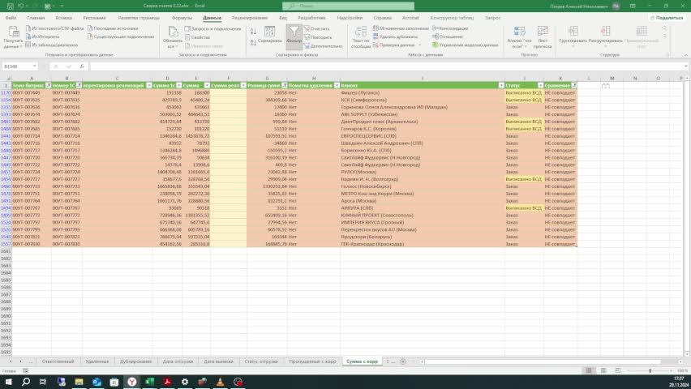Reapply filter with Повторить
Image resolution: width=691 pixels, height=389 pixels.
318,37
